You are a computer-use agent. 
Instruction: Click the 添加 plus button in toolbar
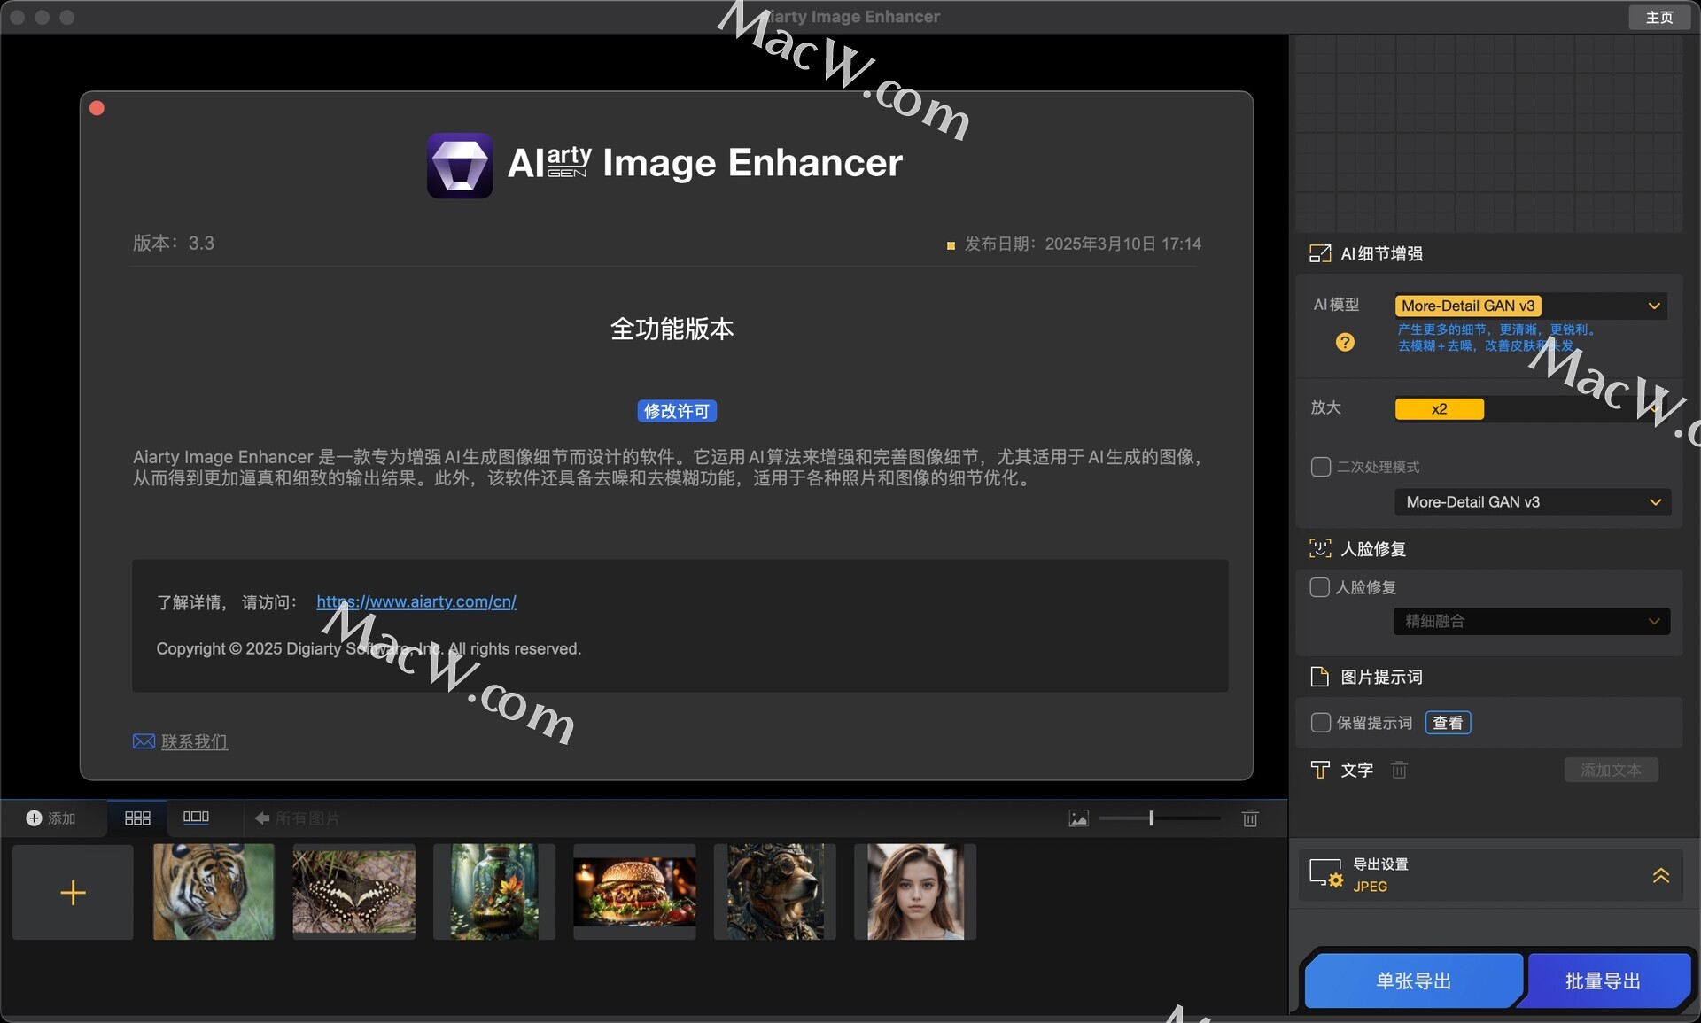[51, 818]
